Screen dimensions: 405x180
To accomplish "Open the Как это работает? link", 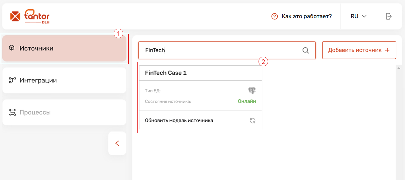I will [307, 16].
